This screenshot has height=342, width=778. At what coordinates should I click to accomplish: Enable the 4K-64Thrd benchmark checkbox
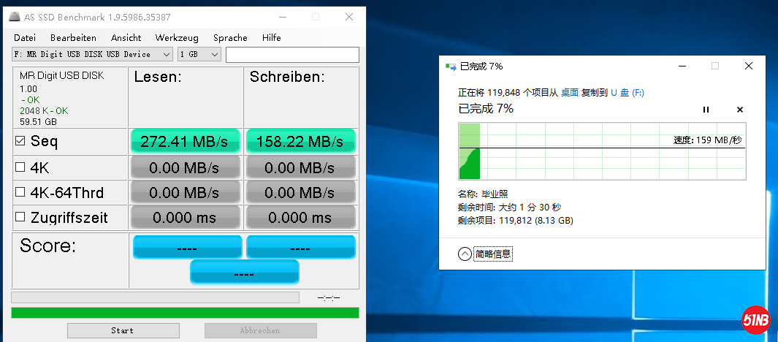20,193
